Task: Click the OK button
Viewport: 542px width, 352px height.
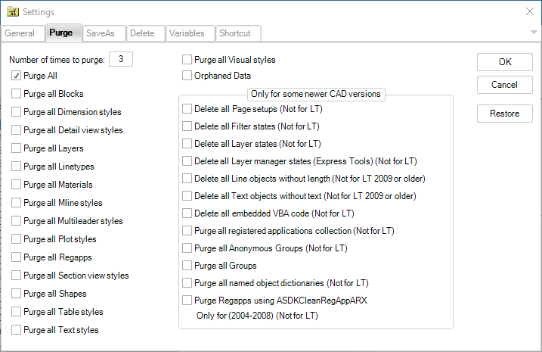Action: 504,62
